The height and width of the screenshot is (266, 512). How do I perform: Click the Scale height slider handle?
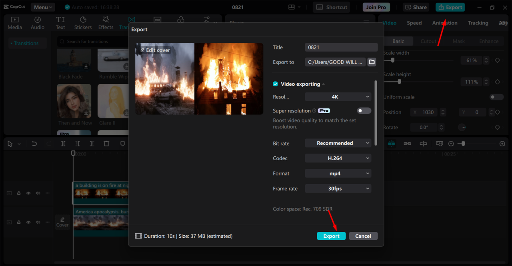click(x=399, y=82)
